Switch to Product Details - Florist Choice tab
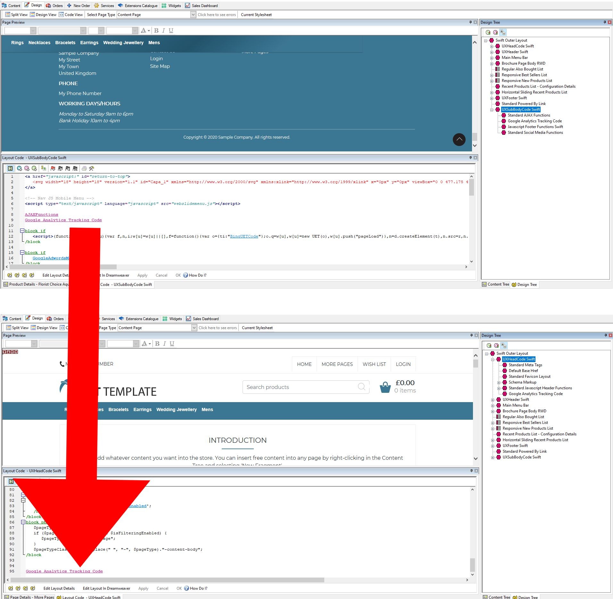 [x=36, y=284]
